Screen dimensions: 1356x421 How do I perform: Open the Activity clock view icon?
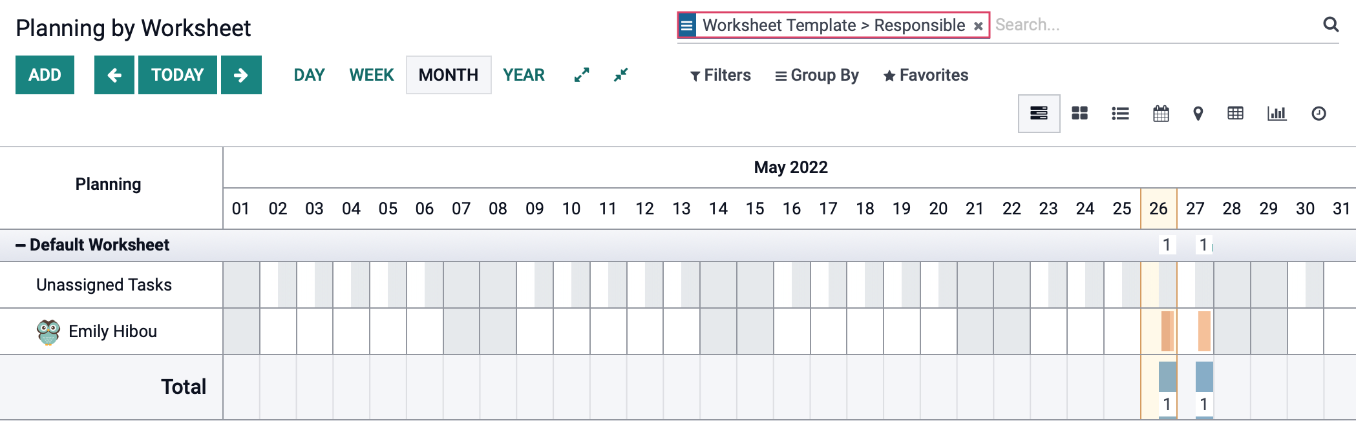pos(1319,114)
